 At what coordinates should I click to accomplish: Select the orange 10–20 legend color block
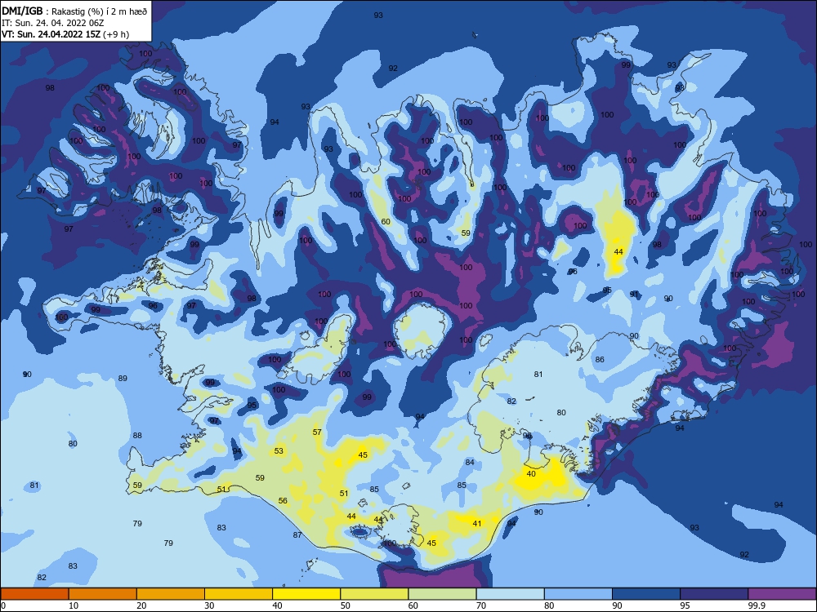click(103, 594)
